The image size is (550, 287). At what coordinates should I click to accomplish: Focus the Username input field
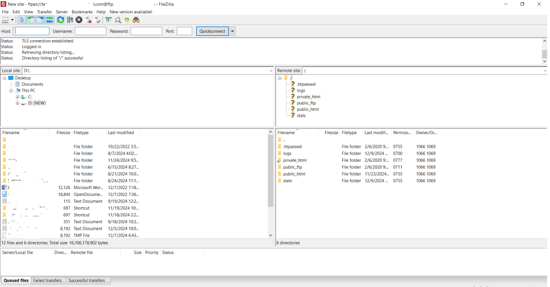click(x=90, y=31)
